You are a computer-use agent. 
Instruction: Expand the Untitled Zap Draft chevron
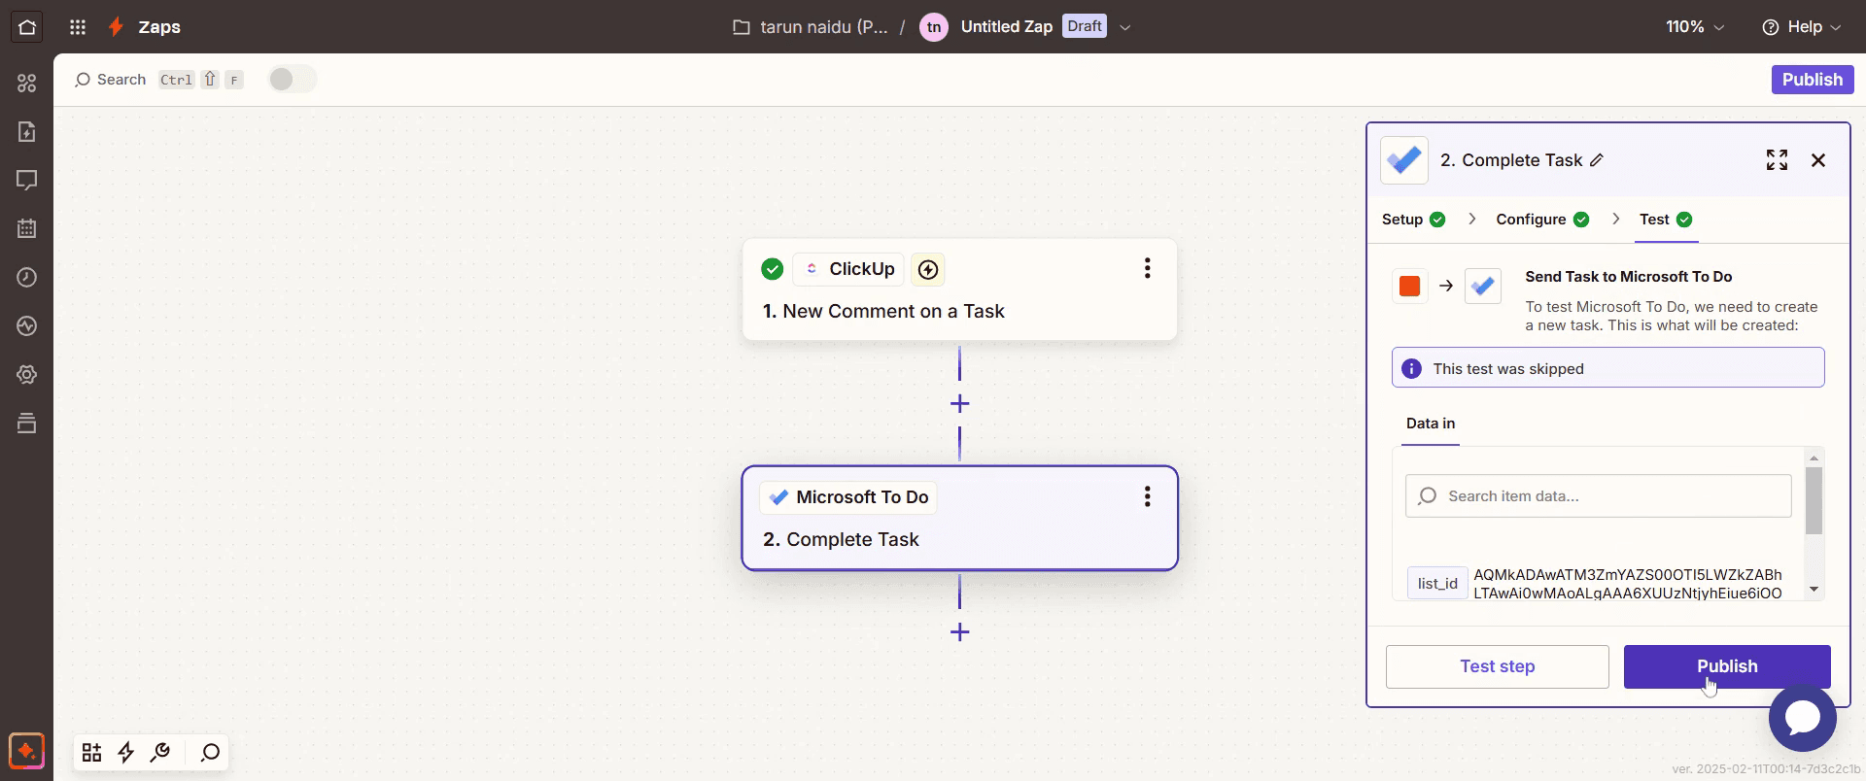[x=1125, y=27]
